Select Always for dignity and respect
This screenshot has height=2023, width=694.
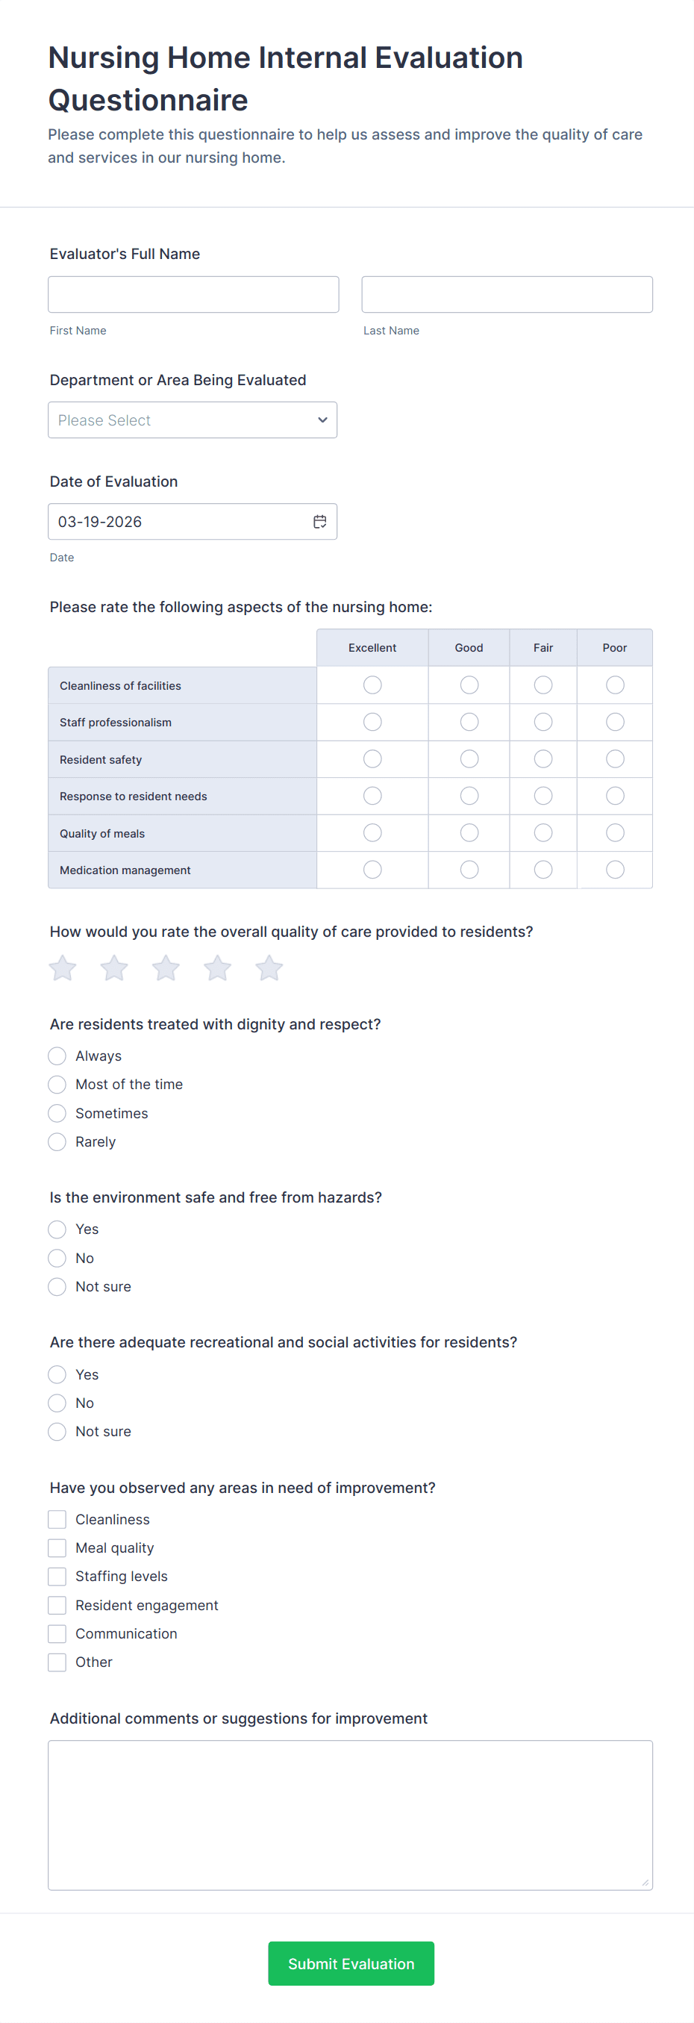point(57,1056)
